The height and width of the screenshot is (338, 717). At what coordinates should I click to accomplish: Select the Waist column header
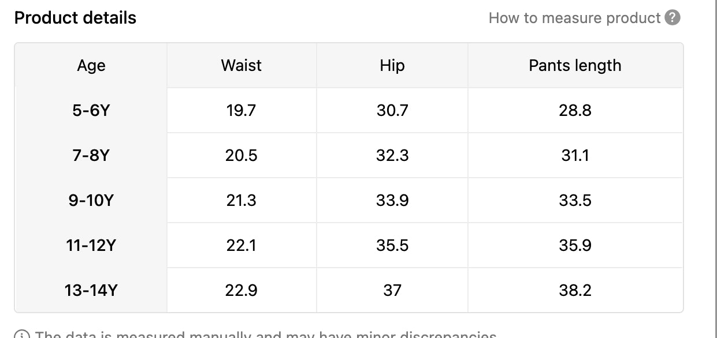coord(242,65)
